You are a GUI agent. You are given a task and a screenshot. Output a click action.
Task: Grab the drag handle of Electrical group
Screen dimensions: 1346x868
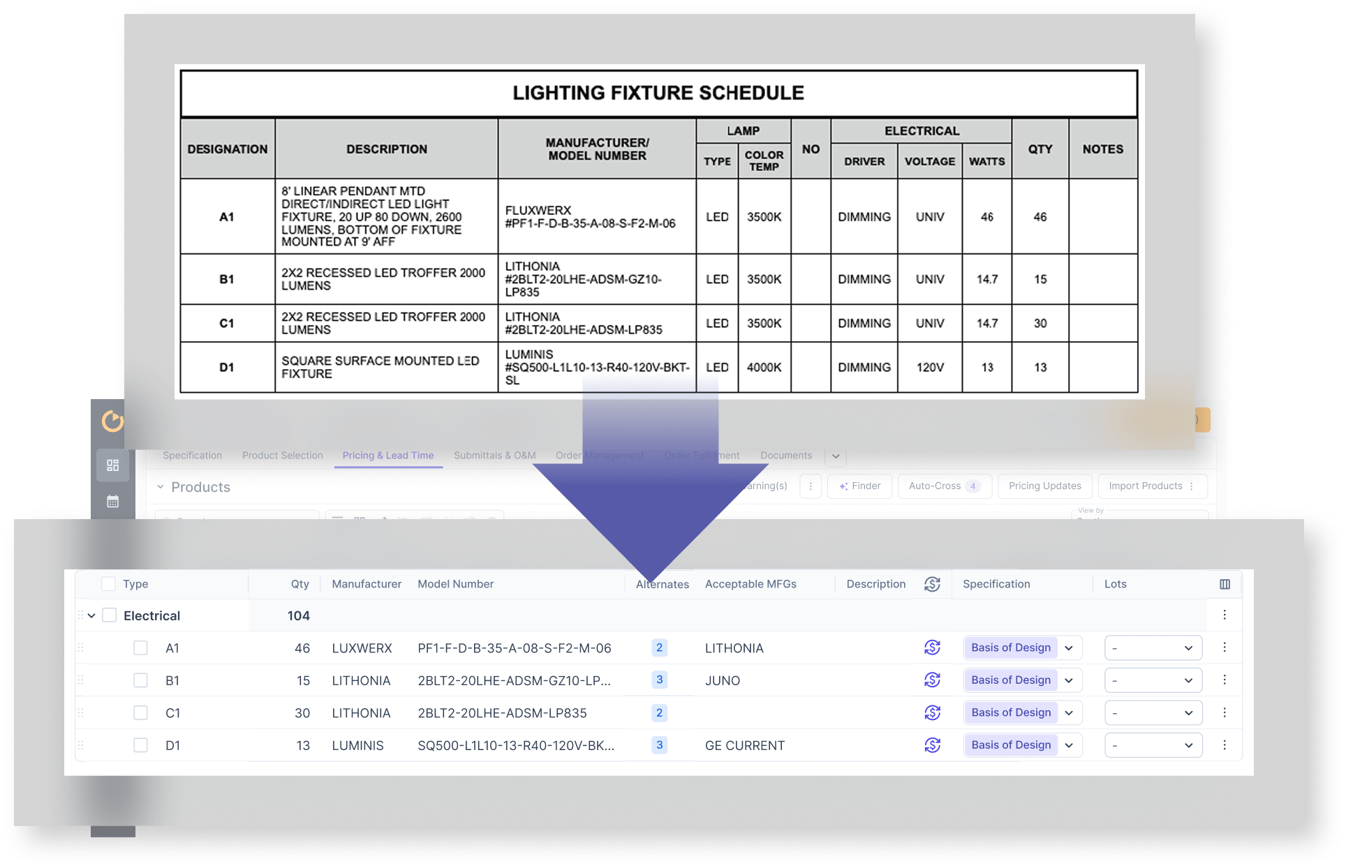pyautogui.click(x=80, y=615)
